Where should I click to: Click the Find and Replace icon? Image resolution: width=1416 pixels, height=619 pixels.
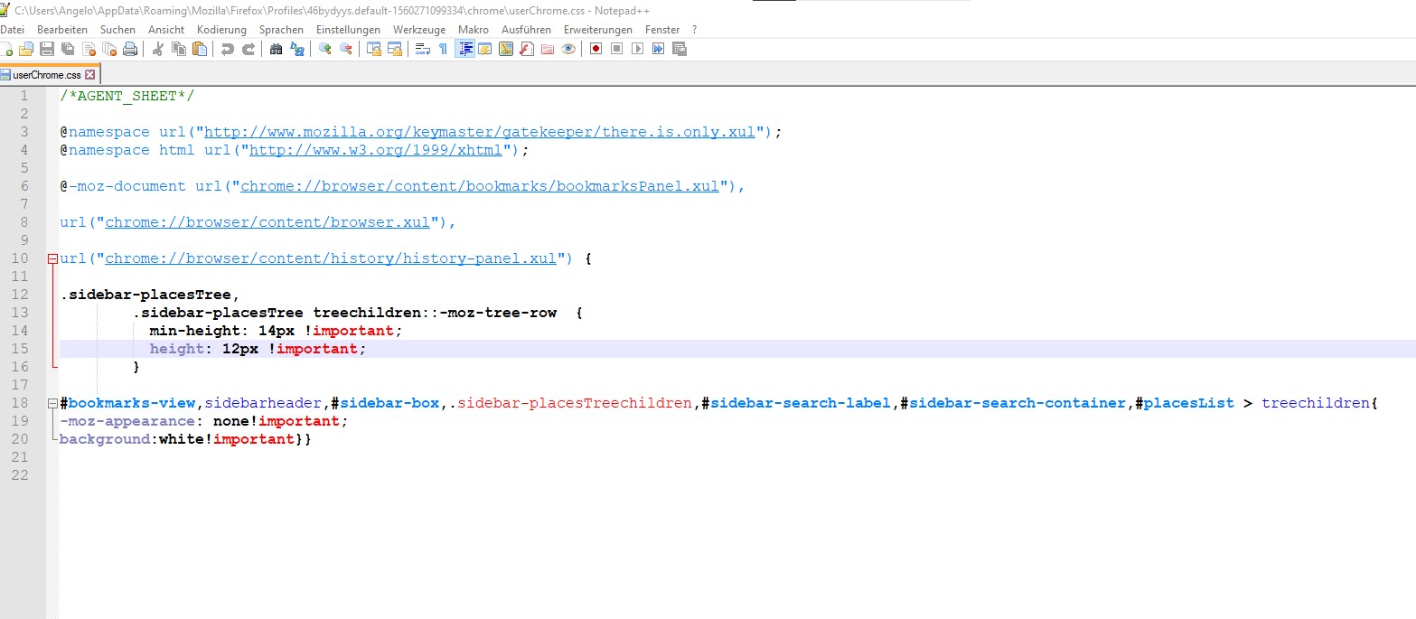click(296, 49)
